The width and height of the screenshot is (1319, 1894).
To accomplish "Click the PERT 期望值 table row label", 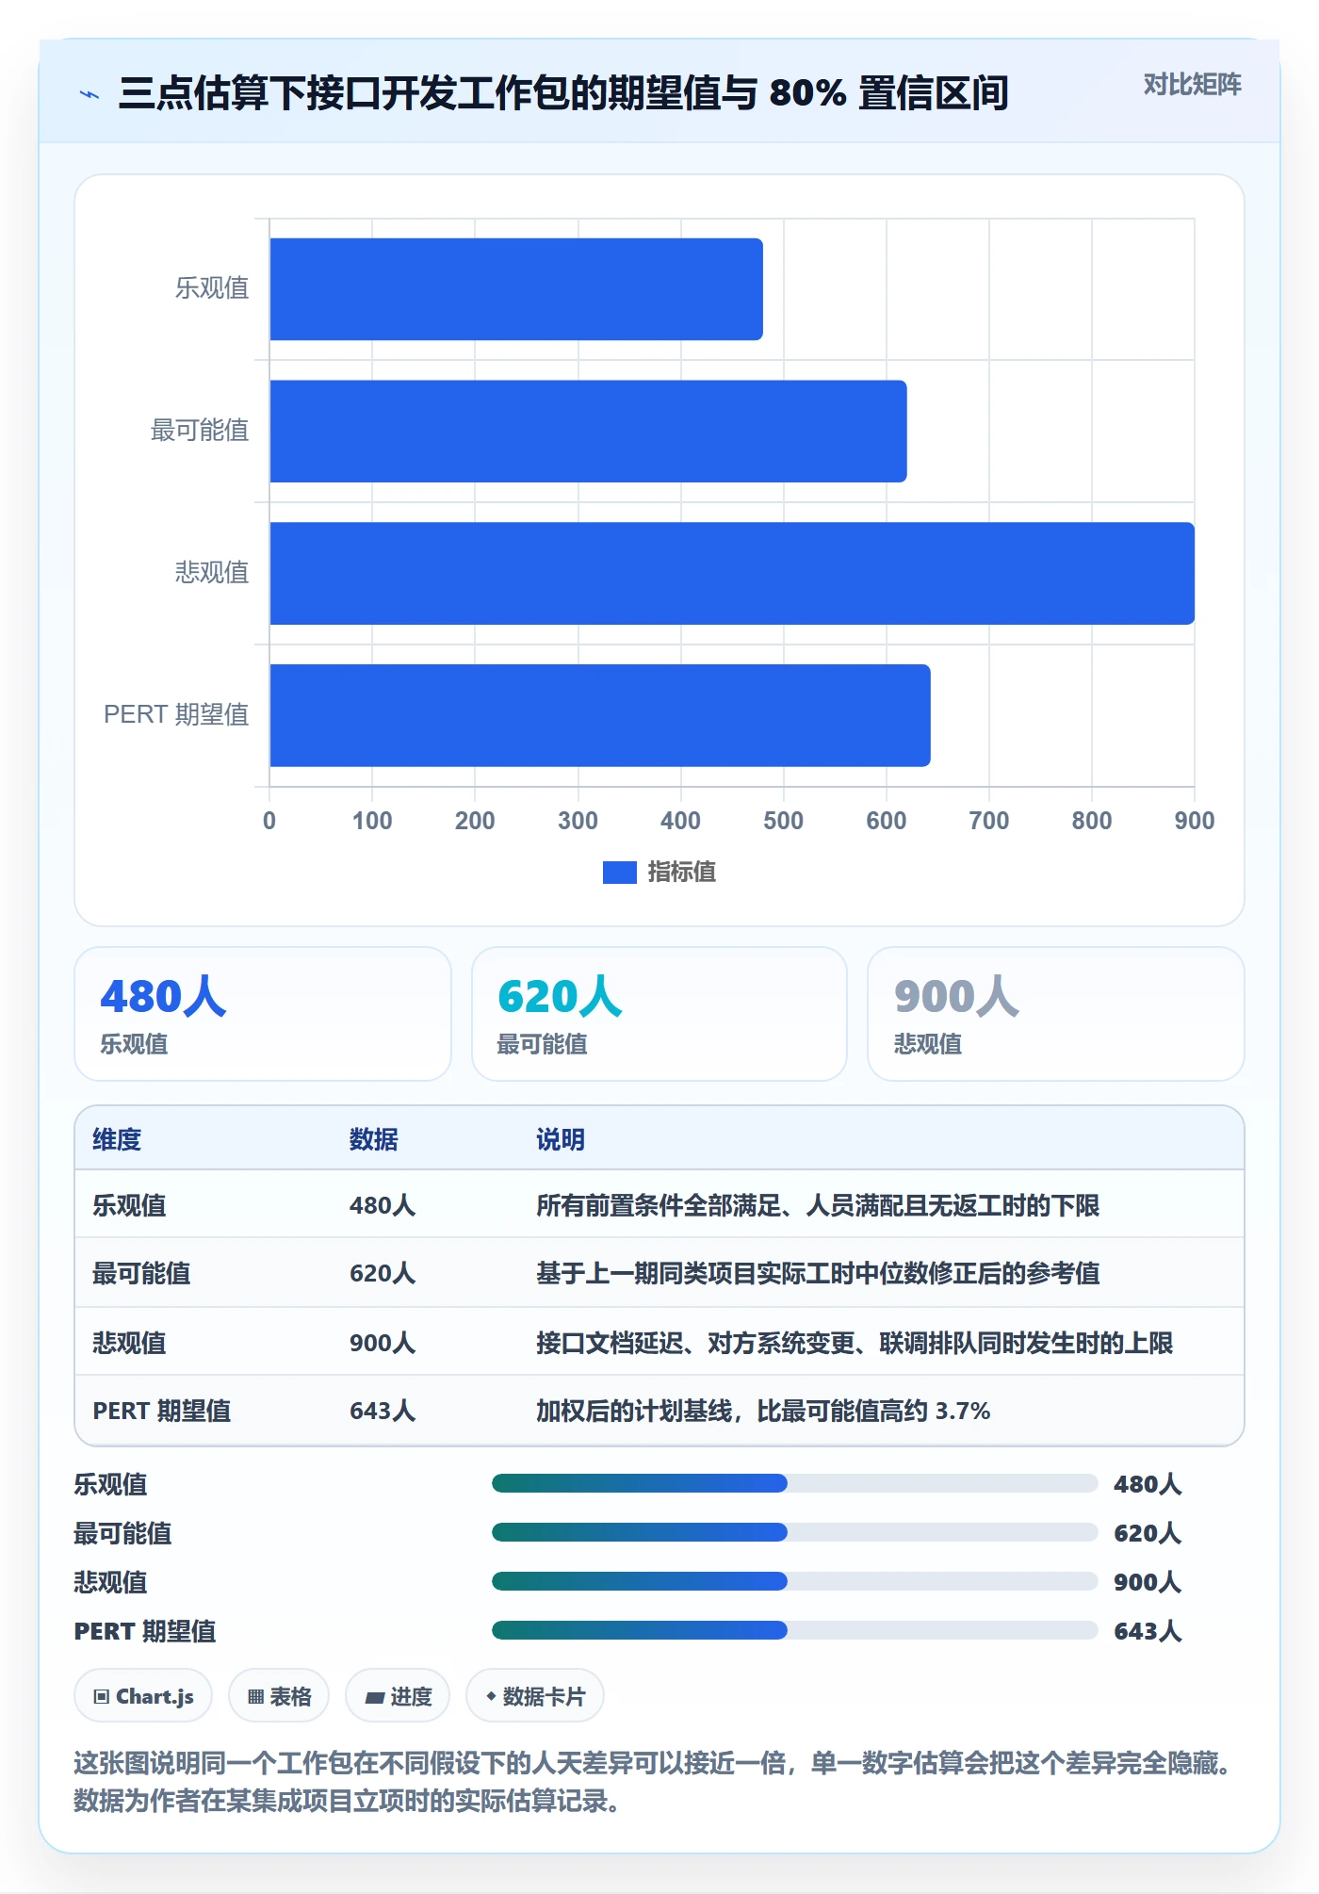I will tap(162, 1411).
